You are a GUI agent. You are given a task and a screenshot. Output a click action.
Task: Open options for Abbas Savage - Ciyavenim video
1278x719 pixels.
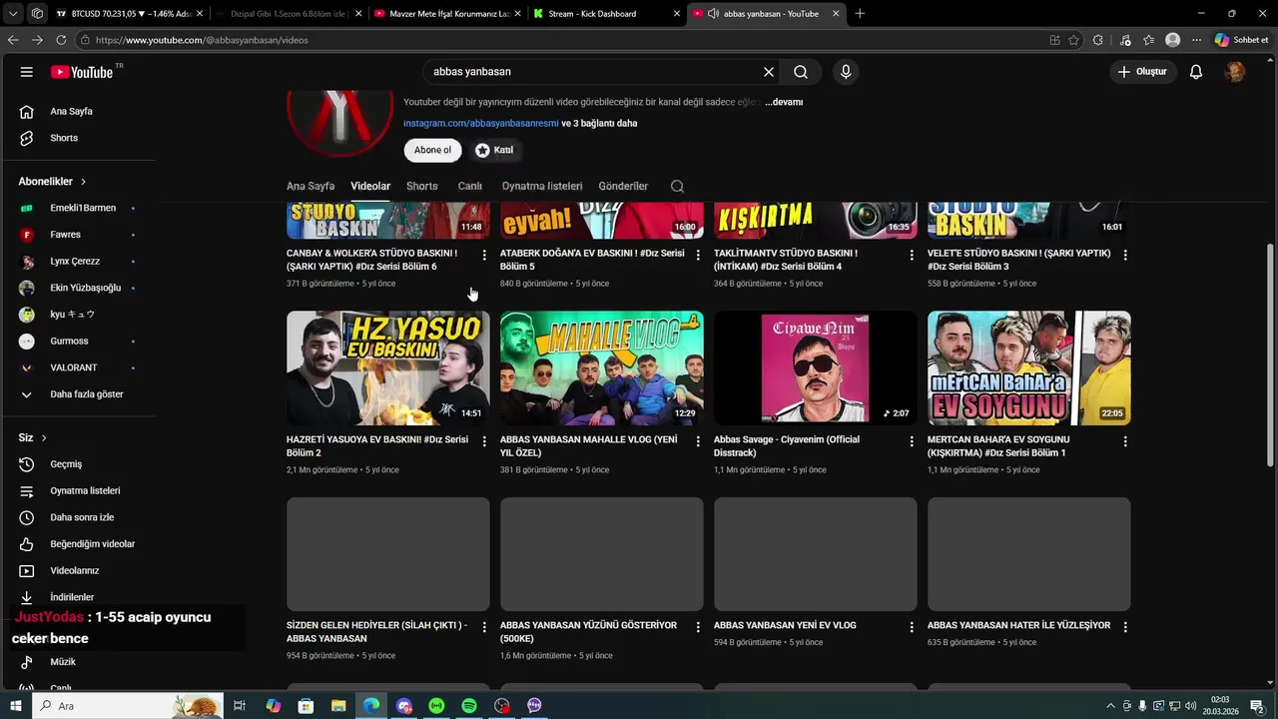click(x=912, y=441)
